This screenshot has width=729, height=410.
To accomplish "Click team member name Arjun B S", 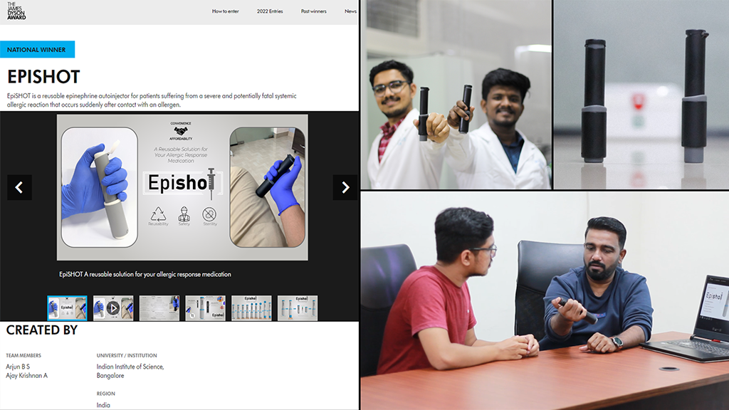I will (x=18, y=367).
